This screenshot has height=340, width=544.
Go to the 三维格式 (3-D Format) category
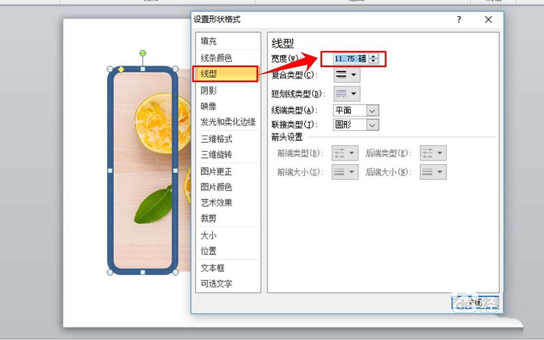click(216, 139)
